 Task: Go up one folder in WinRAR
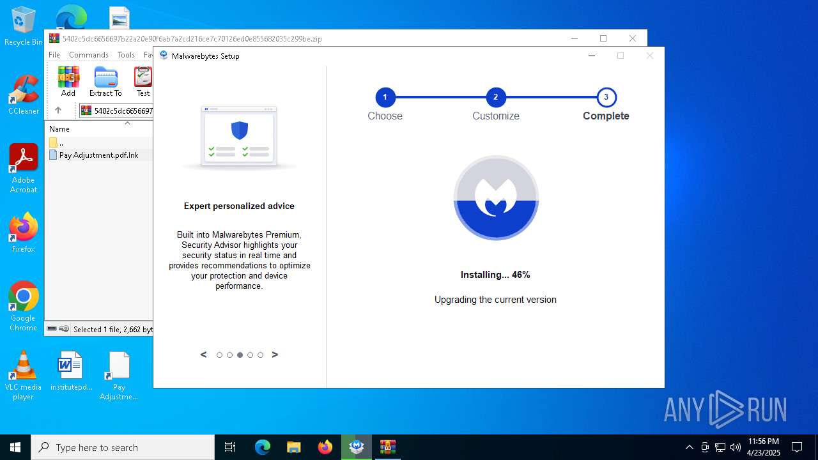pyautogui.click(x=58, y=111)
